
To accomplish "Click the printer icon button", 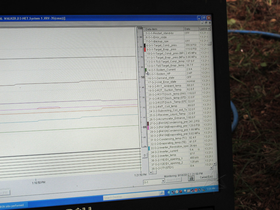I will (x=191, y=178).
